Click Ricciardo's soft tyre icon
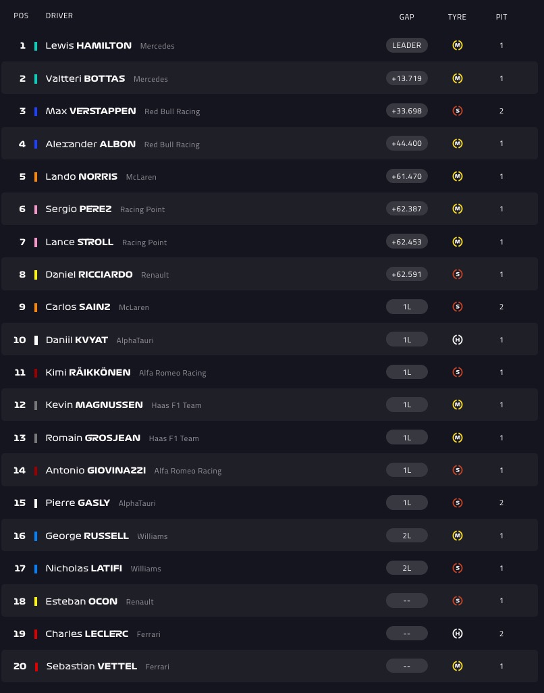 tap(457, 274)
